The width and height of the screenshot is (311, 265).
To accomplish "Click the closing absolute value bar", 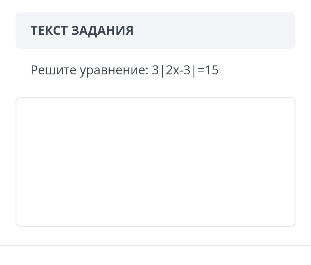I will (x=194, y=70).
